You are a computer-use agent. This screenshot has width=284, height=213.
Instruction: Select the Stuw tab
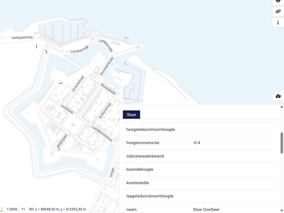[x=131, y=115]
